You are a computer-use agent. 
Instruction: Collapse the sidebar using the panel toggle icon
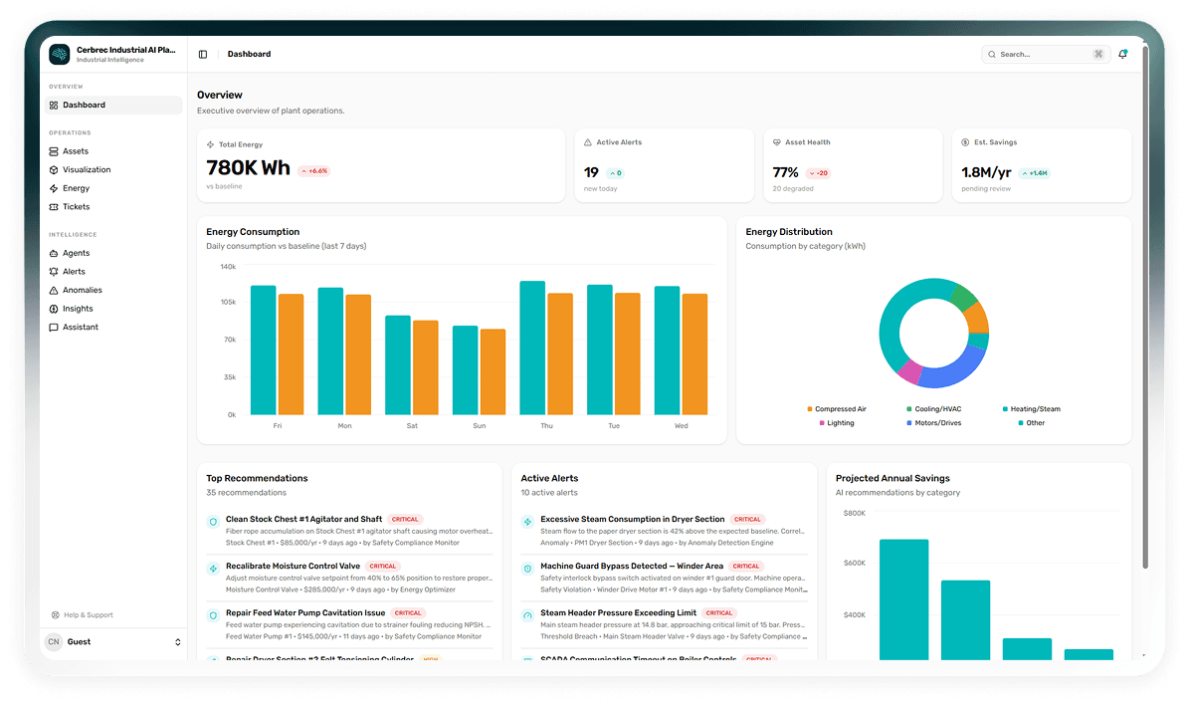point(202,54)
